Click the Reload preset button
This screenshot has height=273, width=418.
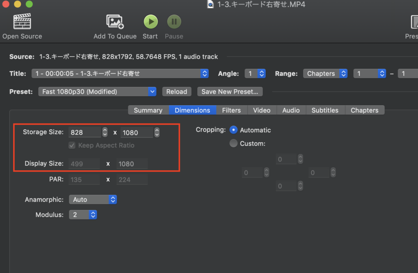[177, 92]
